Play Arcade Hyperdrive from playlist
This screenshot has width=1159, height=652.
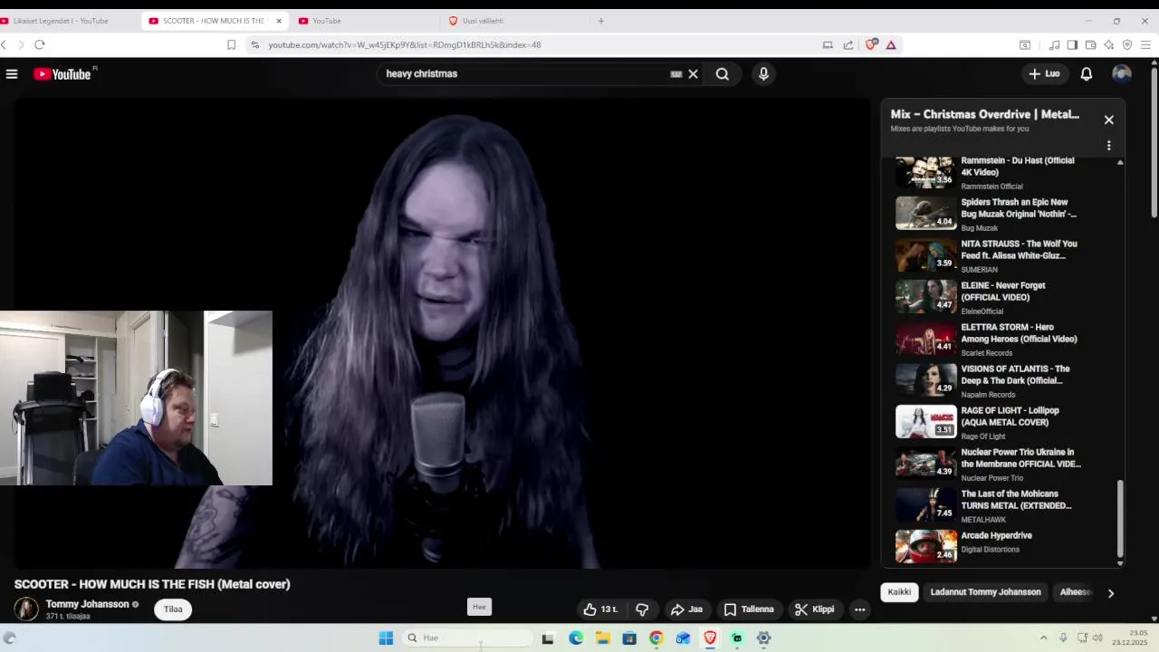[989, 546]
